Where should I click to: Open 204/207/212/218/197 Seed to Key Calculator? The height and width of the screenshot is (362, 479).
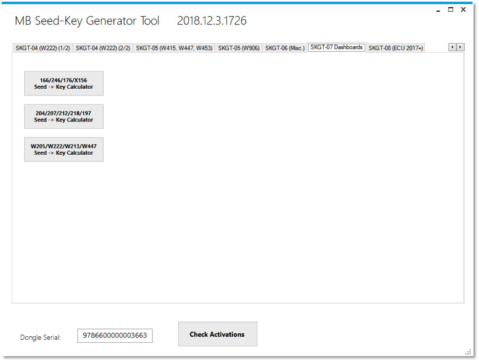[x=64, y=116]
